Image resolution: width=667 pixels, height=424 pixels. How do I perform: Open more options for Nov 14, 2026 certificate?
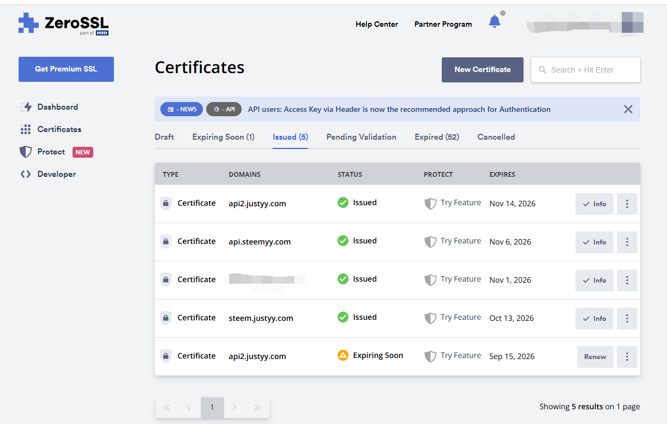(627, 204)
